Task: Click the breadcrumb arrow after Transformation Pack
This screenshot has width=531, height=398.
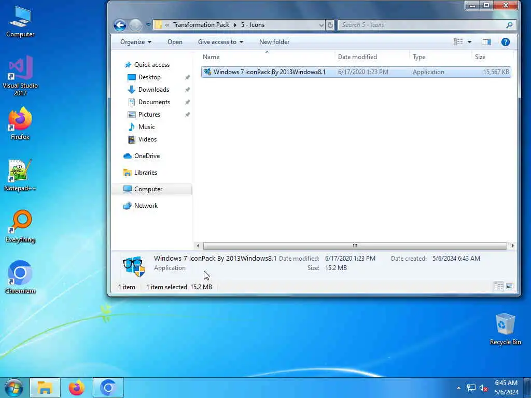Action: click(x=235, y=25)
